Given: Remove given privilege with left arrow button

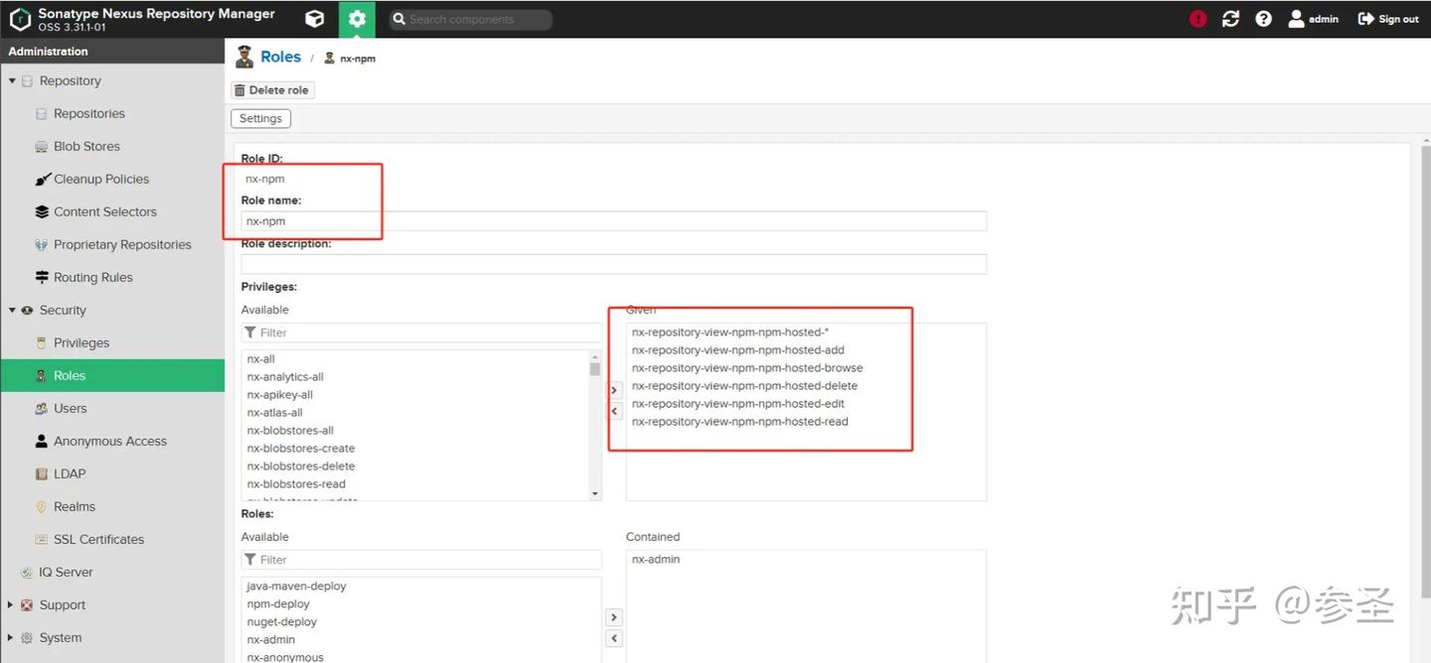Looking at the screenshot, I should (x=614, y=411).
